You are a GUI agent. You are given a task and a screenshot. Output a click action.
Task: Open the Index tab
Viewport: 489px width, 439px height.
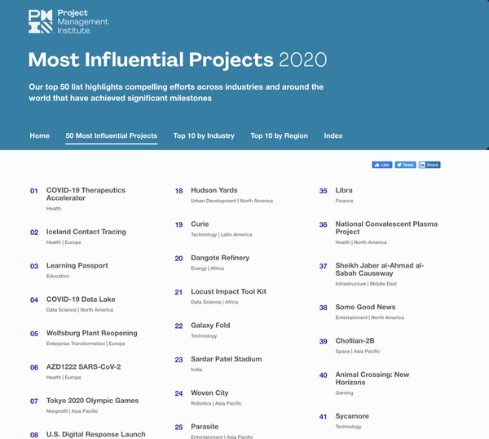click(x=333, y=135)
